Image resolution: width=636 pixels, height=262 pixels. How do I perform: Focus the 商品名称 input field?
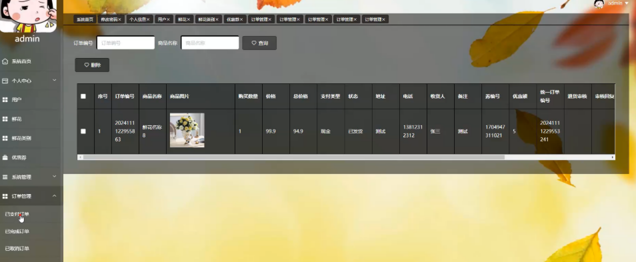point(210,43)
